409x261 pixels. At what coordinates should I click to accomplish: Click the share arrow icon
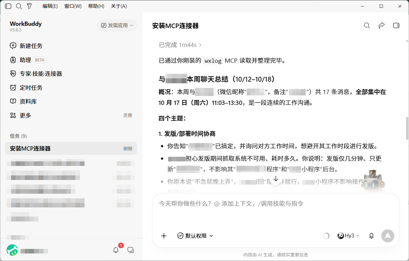[x=382, y=25]
